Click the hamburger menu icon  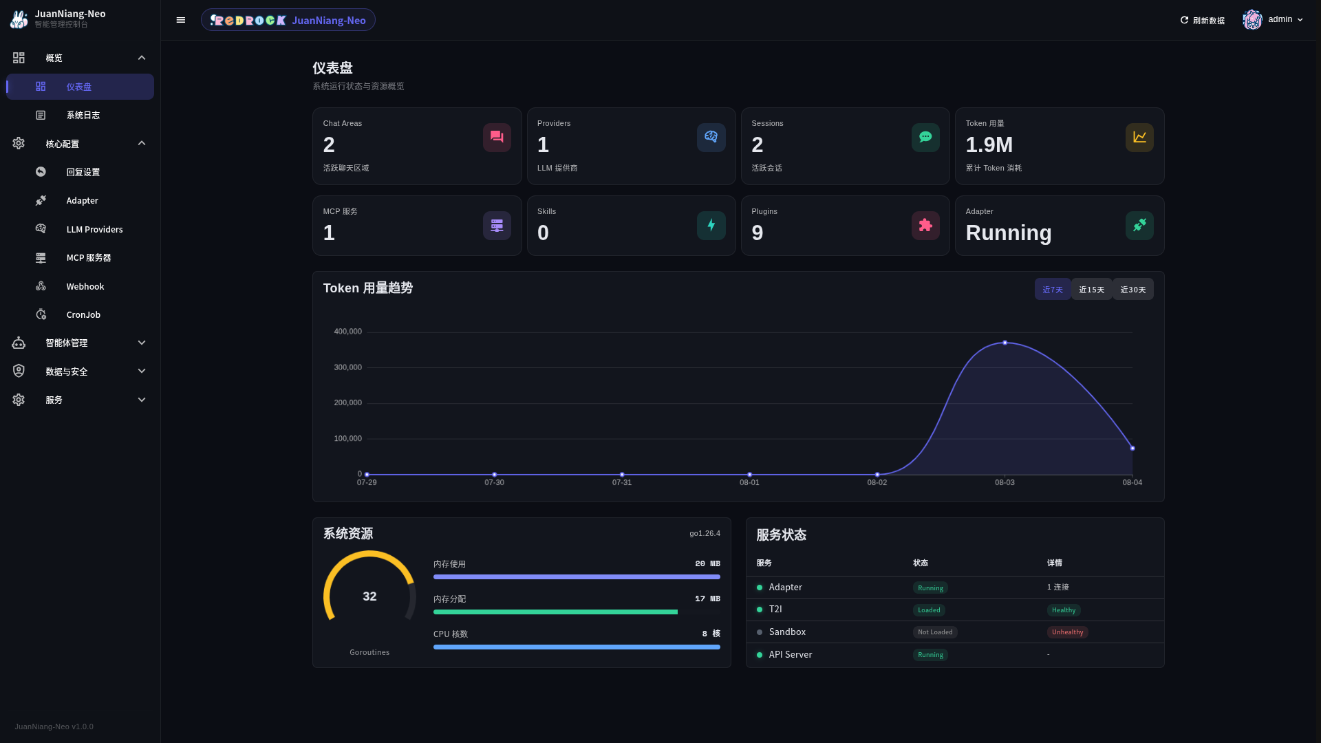click(181, 20)
